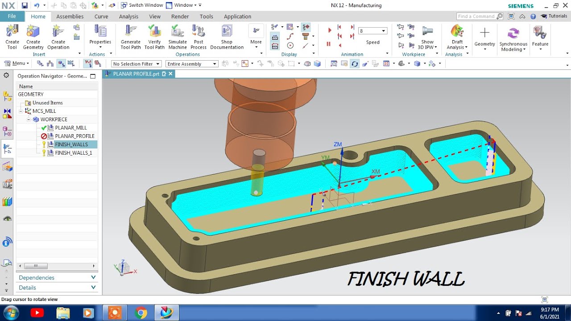
Task: Launch Post Process
Action: 199,37
